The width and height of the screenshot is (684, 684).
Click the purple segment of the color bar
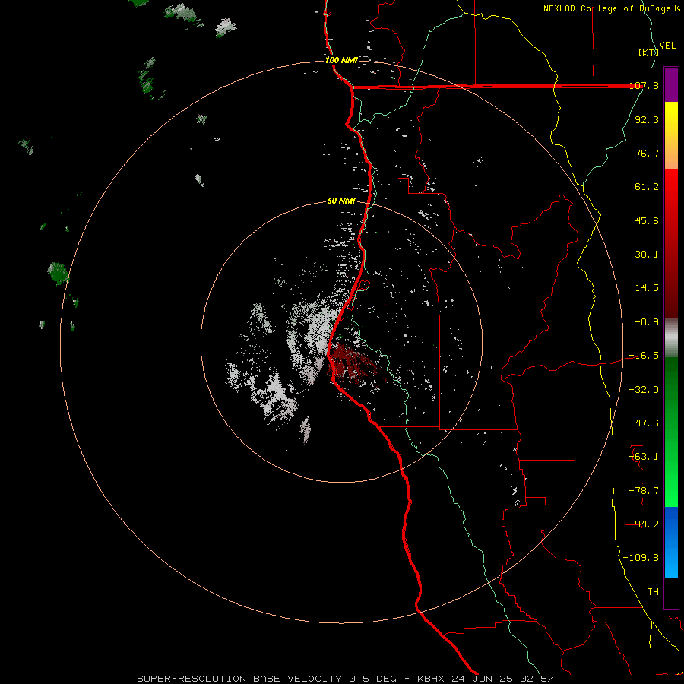(671, 84)
